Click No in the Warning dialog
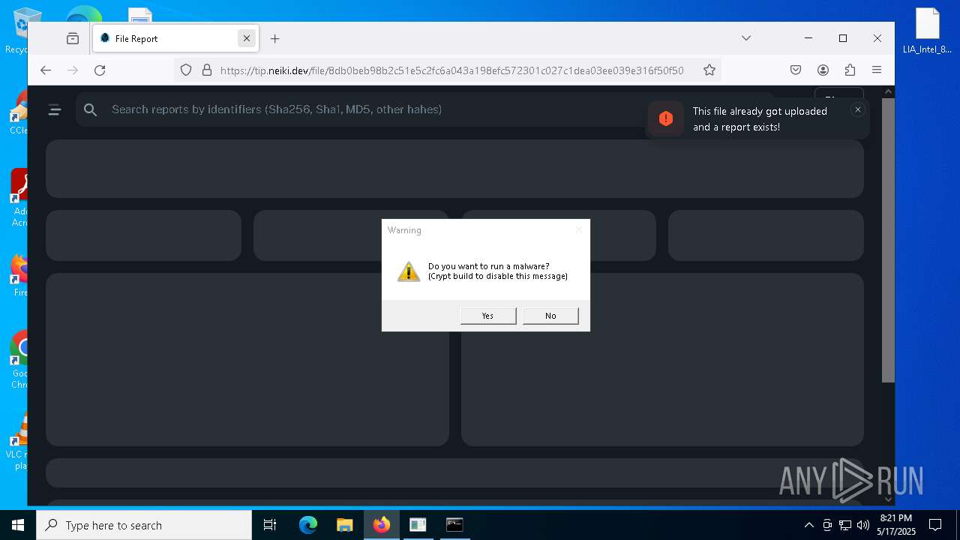The image size is (960, 540). pos(550,316)
